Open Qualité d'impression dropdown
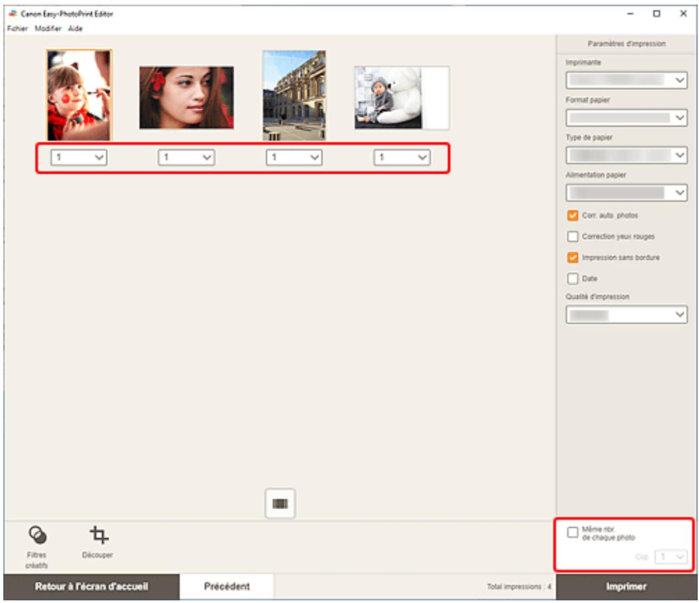Viewport: 699px width, 603px height. click(626, 315)
